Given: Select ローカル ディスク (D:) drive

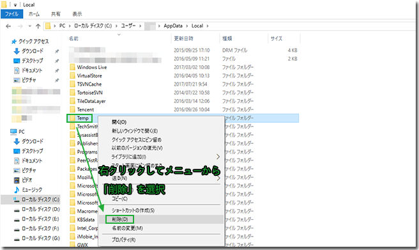Looking at the screenshot, I should [36, 209].
